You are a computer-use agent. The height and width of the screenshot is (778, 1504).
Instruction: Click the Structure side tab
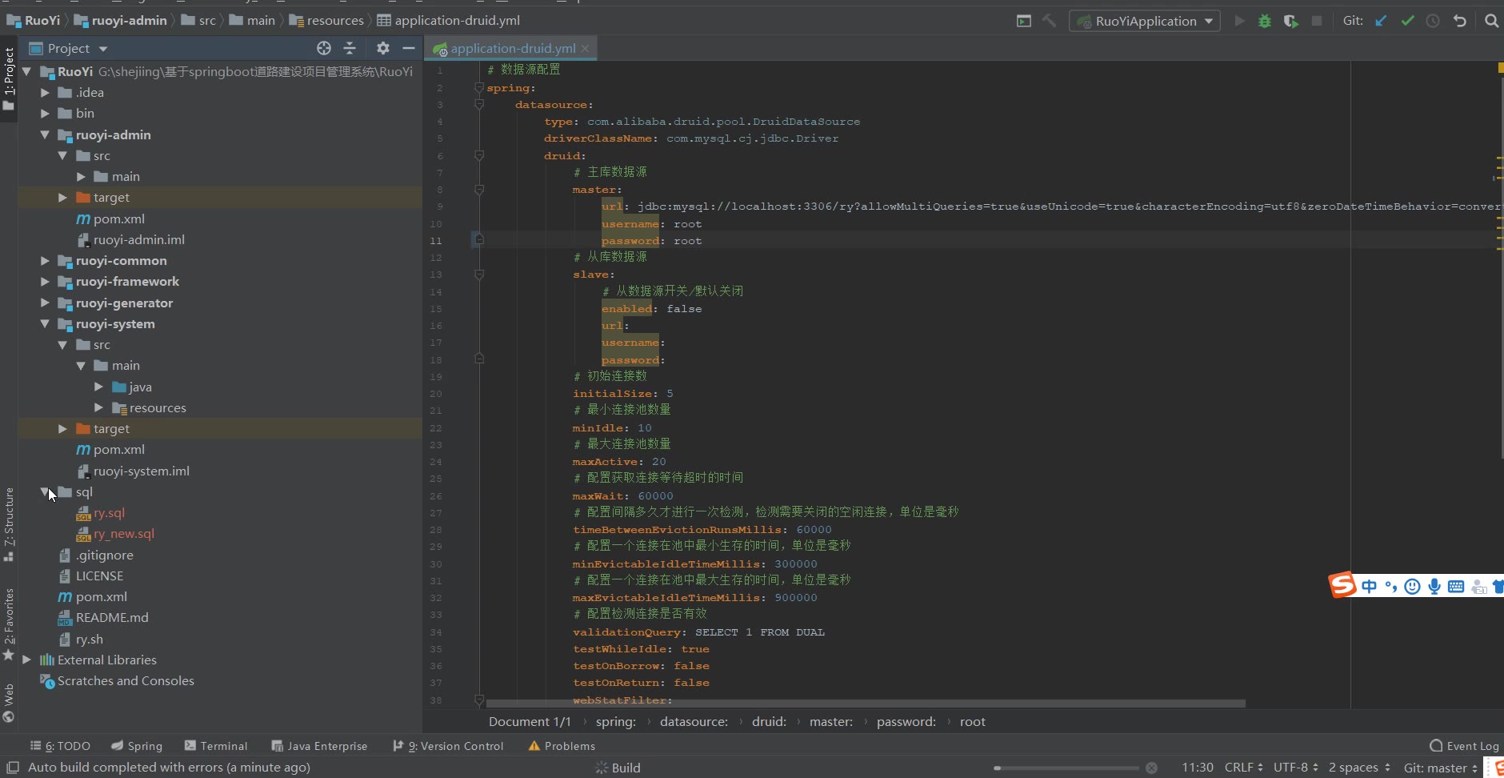pyautogui.click(x=9, y=523)
